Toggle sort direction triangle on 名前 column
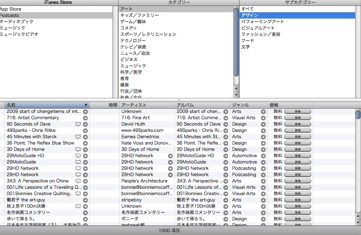 click(x=86, y=105)
